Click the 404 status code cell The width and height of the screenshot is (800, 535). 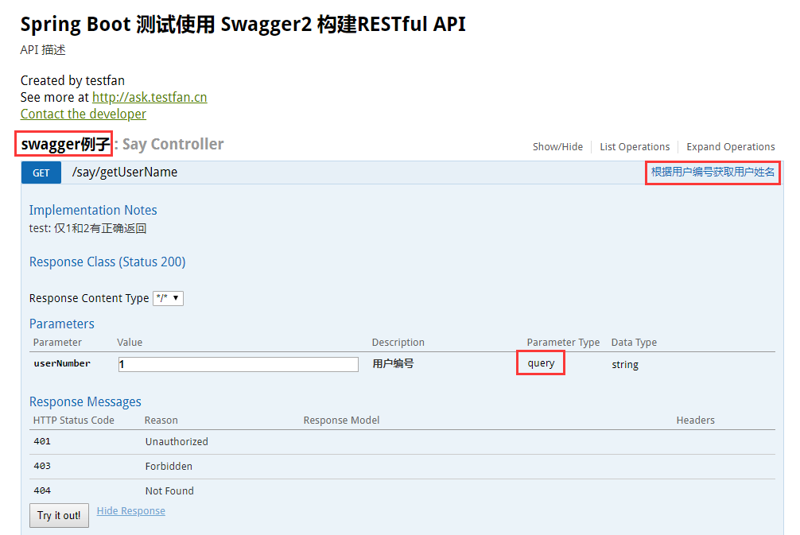[x=42, y=490]
